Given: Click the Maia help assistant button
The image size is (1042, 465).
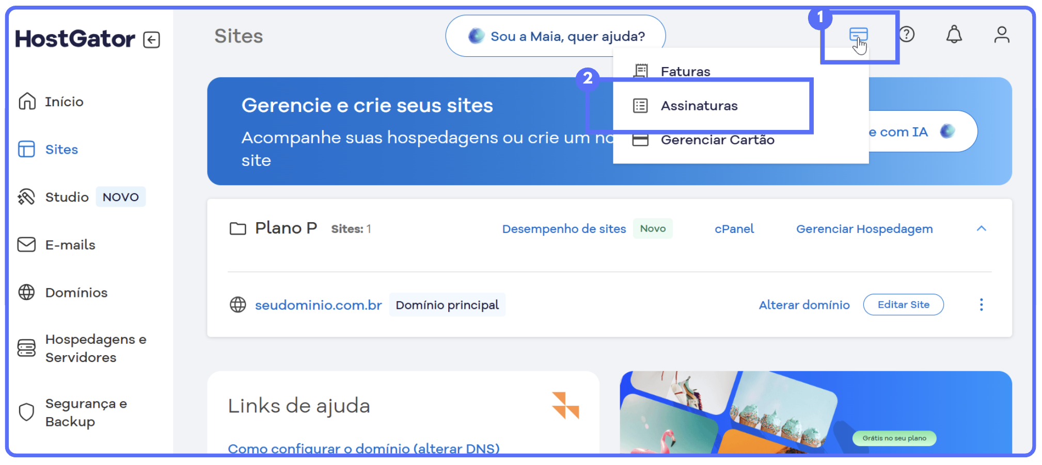Looking at the screenshot, I should 556,36.
